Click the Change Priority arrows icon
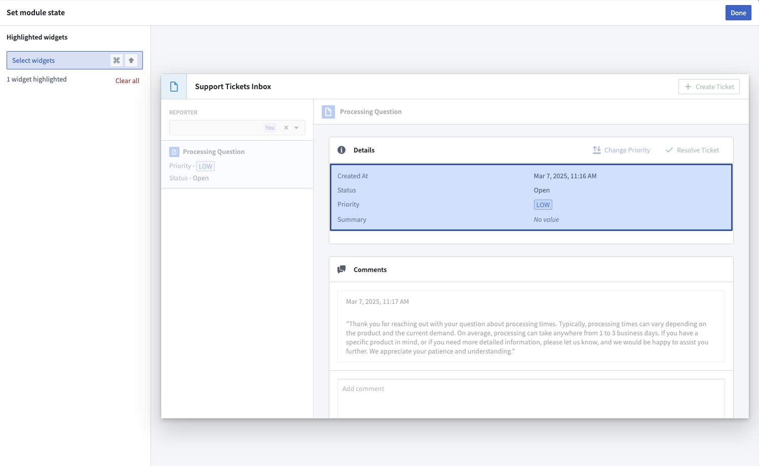The width and height of the screenshot is (759, 466). coord(597,150)
